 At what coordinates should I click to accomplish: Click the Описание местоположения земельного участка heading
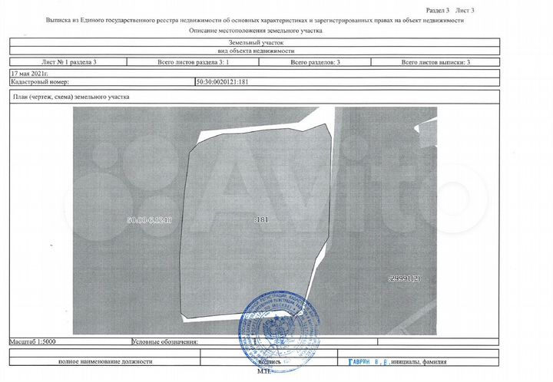(255, 31)
